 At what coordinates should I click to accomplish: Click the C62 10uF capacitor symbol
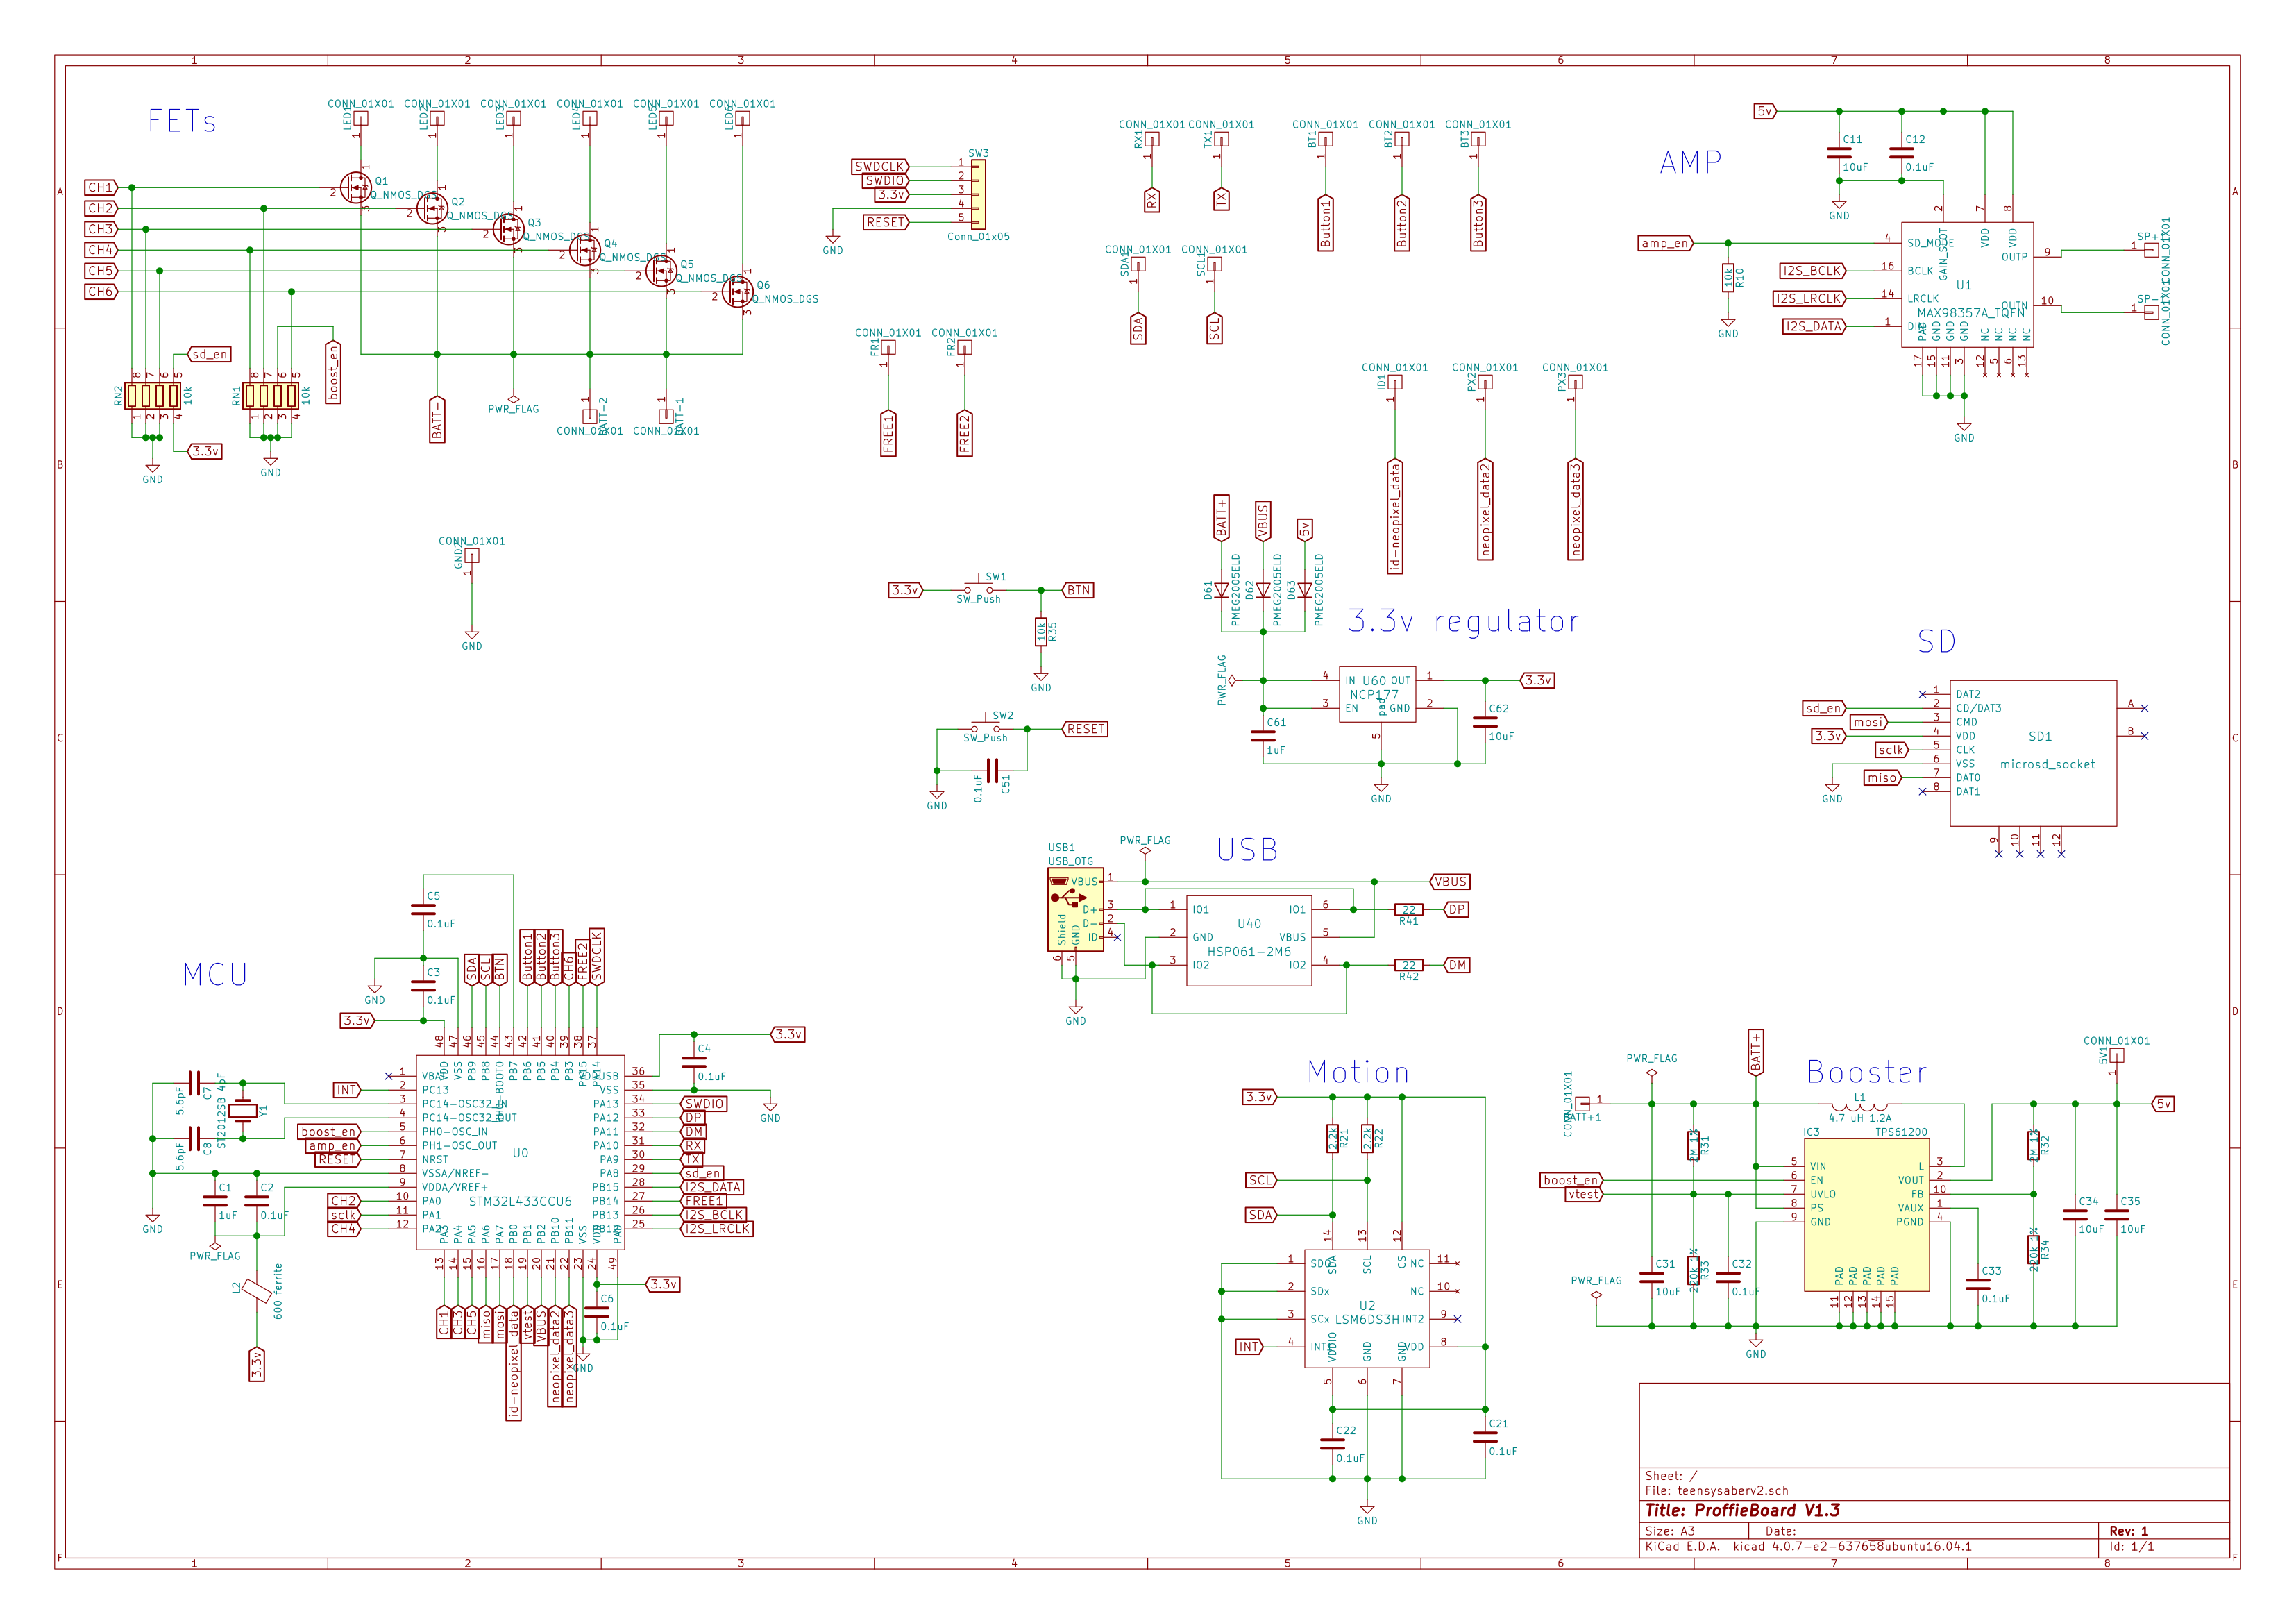pyautogui.click(x=1485, y=722)
